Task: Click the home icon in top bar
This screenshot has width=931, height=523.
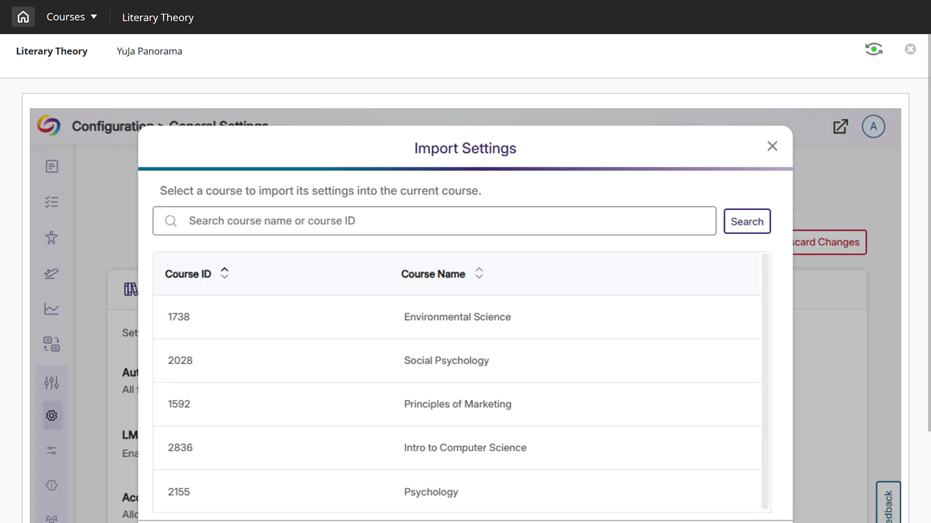Action: pos(23,17)
